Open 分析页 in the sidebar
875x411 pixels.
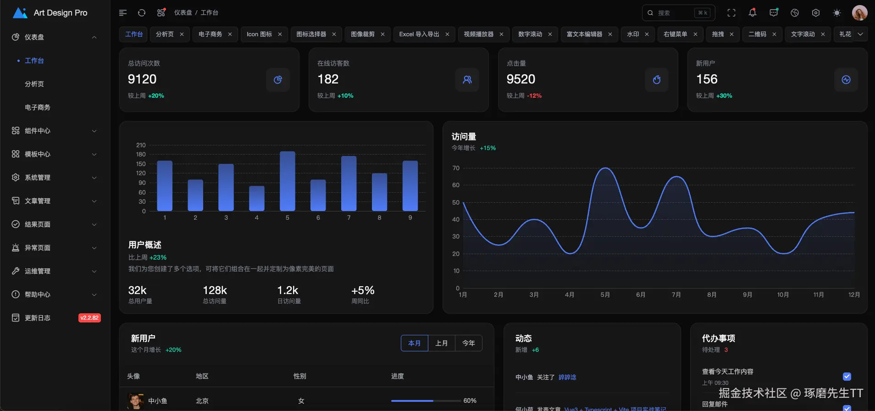click(x=34, y=84)
